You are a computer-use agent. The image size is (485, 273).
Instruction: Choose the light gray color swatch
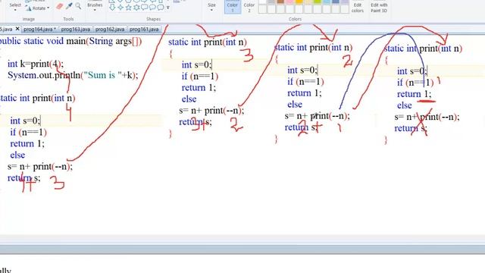(x=271, y=2)
